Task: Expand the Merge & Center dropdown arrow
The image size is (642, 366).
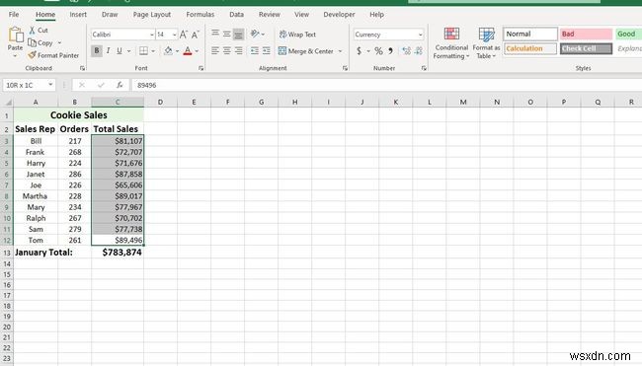Action: click(340, 51)
